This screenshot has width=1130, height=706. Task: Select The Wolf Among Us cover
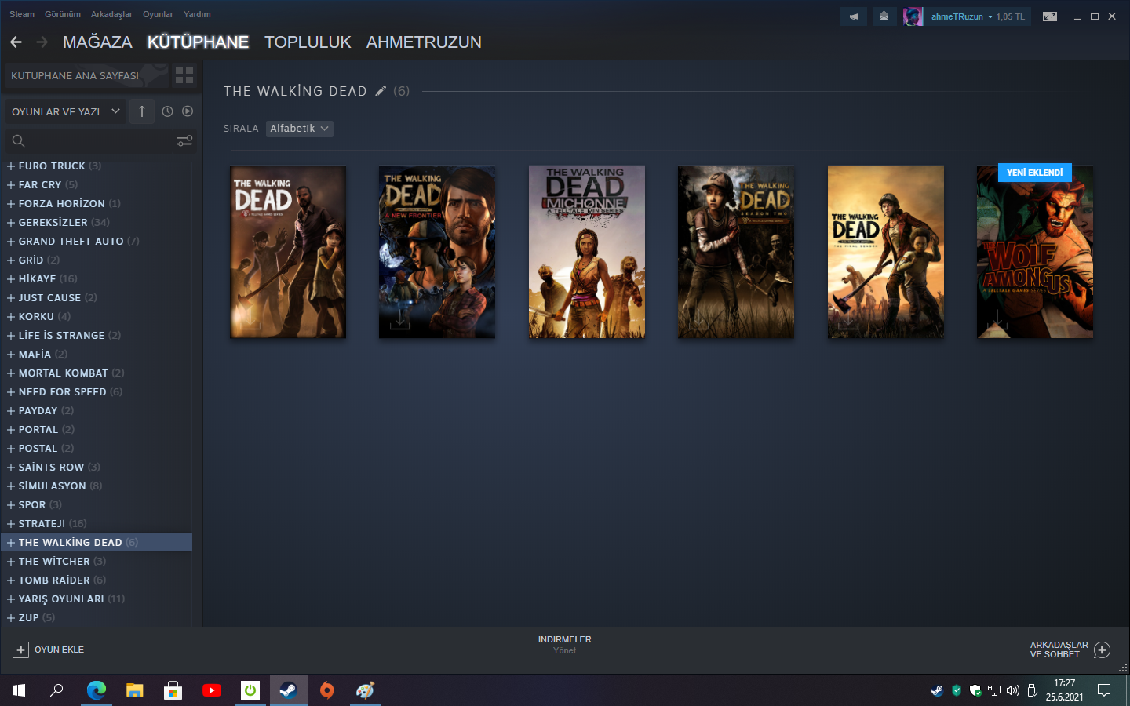coord(1035,252)
